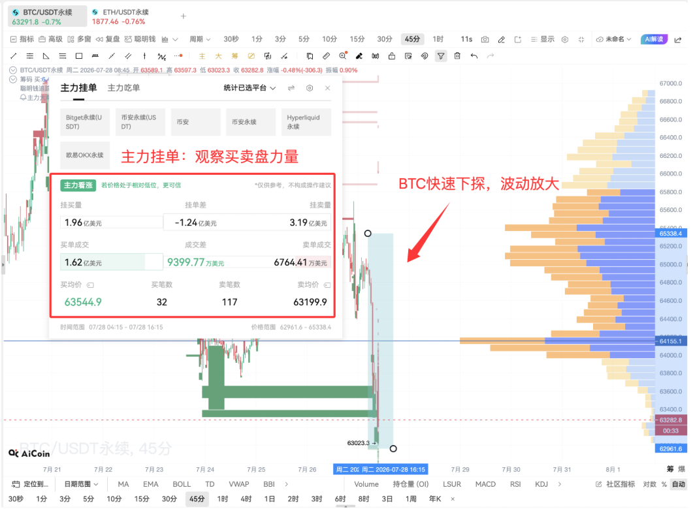Open the 日期范围 dropdown
The height and width of the screenshot is (509, 693).
pos(82,484)
